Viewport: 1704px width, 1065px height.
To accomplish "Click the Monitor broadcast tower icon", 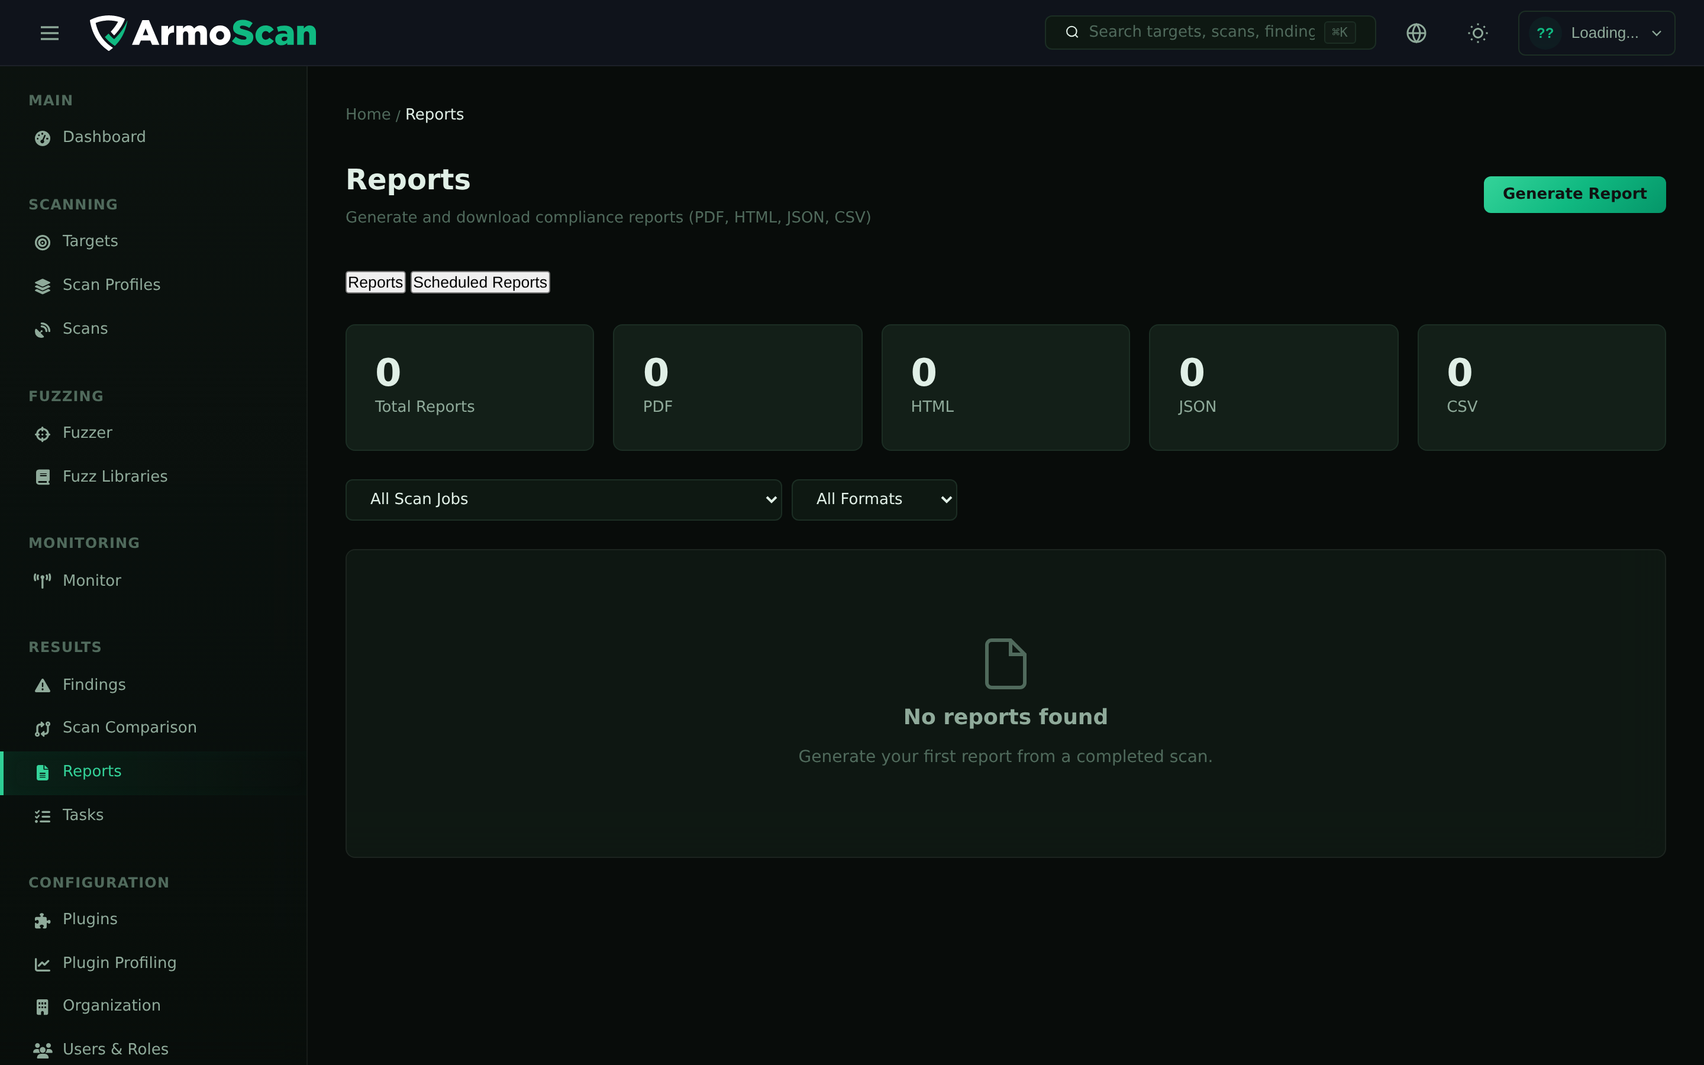I will [42, 581].
